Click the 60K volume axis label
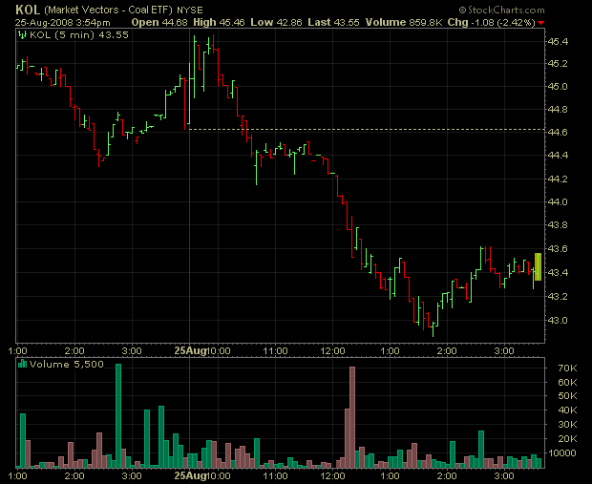592x484 pixels. click(567, 382)
